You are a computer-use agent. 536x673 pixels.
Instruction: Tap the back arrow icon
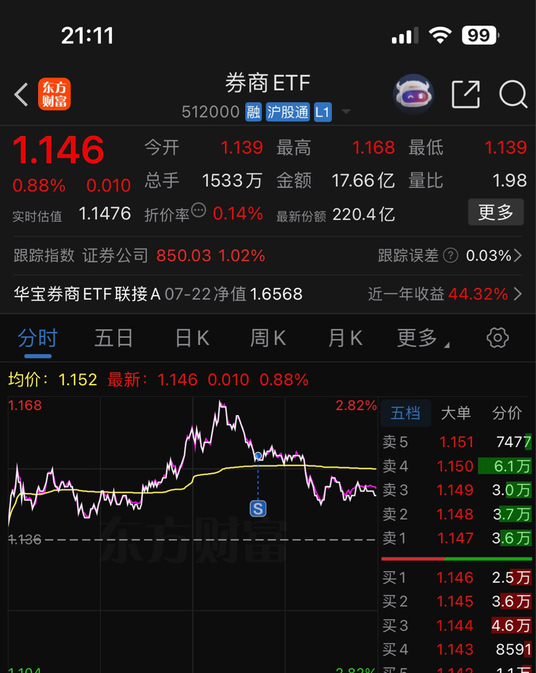coord(20,95)
